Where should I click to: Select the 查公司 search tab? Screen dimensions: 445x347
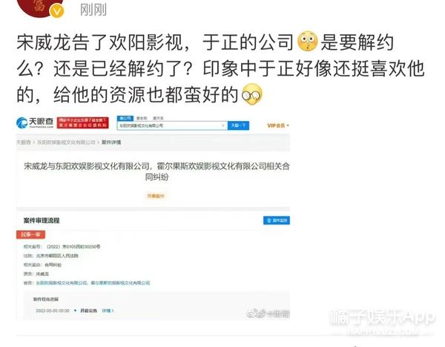125,118
